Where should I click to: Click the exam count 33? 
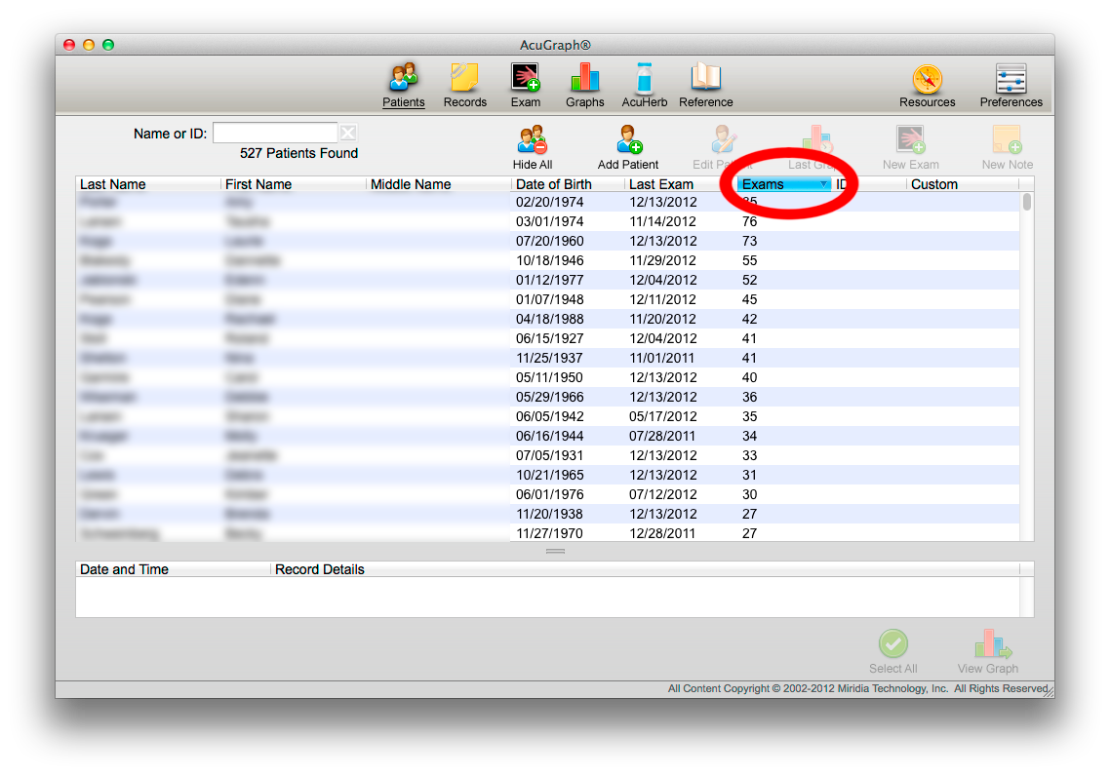[x=750, y=455]
